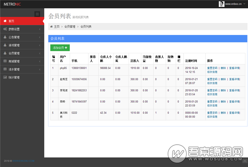Click 会员管理 in the breadcrumb
This screenshot has height=167, width=248.
click(x=70, y=27)
